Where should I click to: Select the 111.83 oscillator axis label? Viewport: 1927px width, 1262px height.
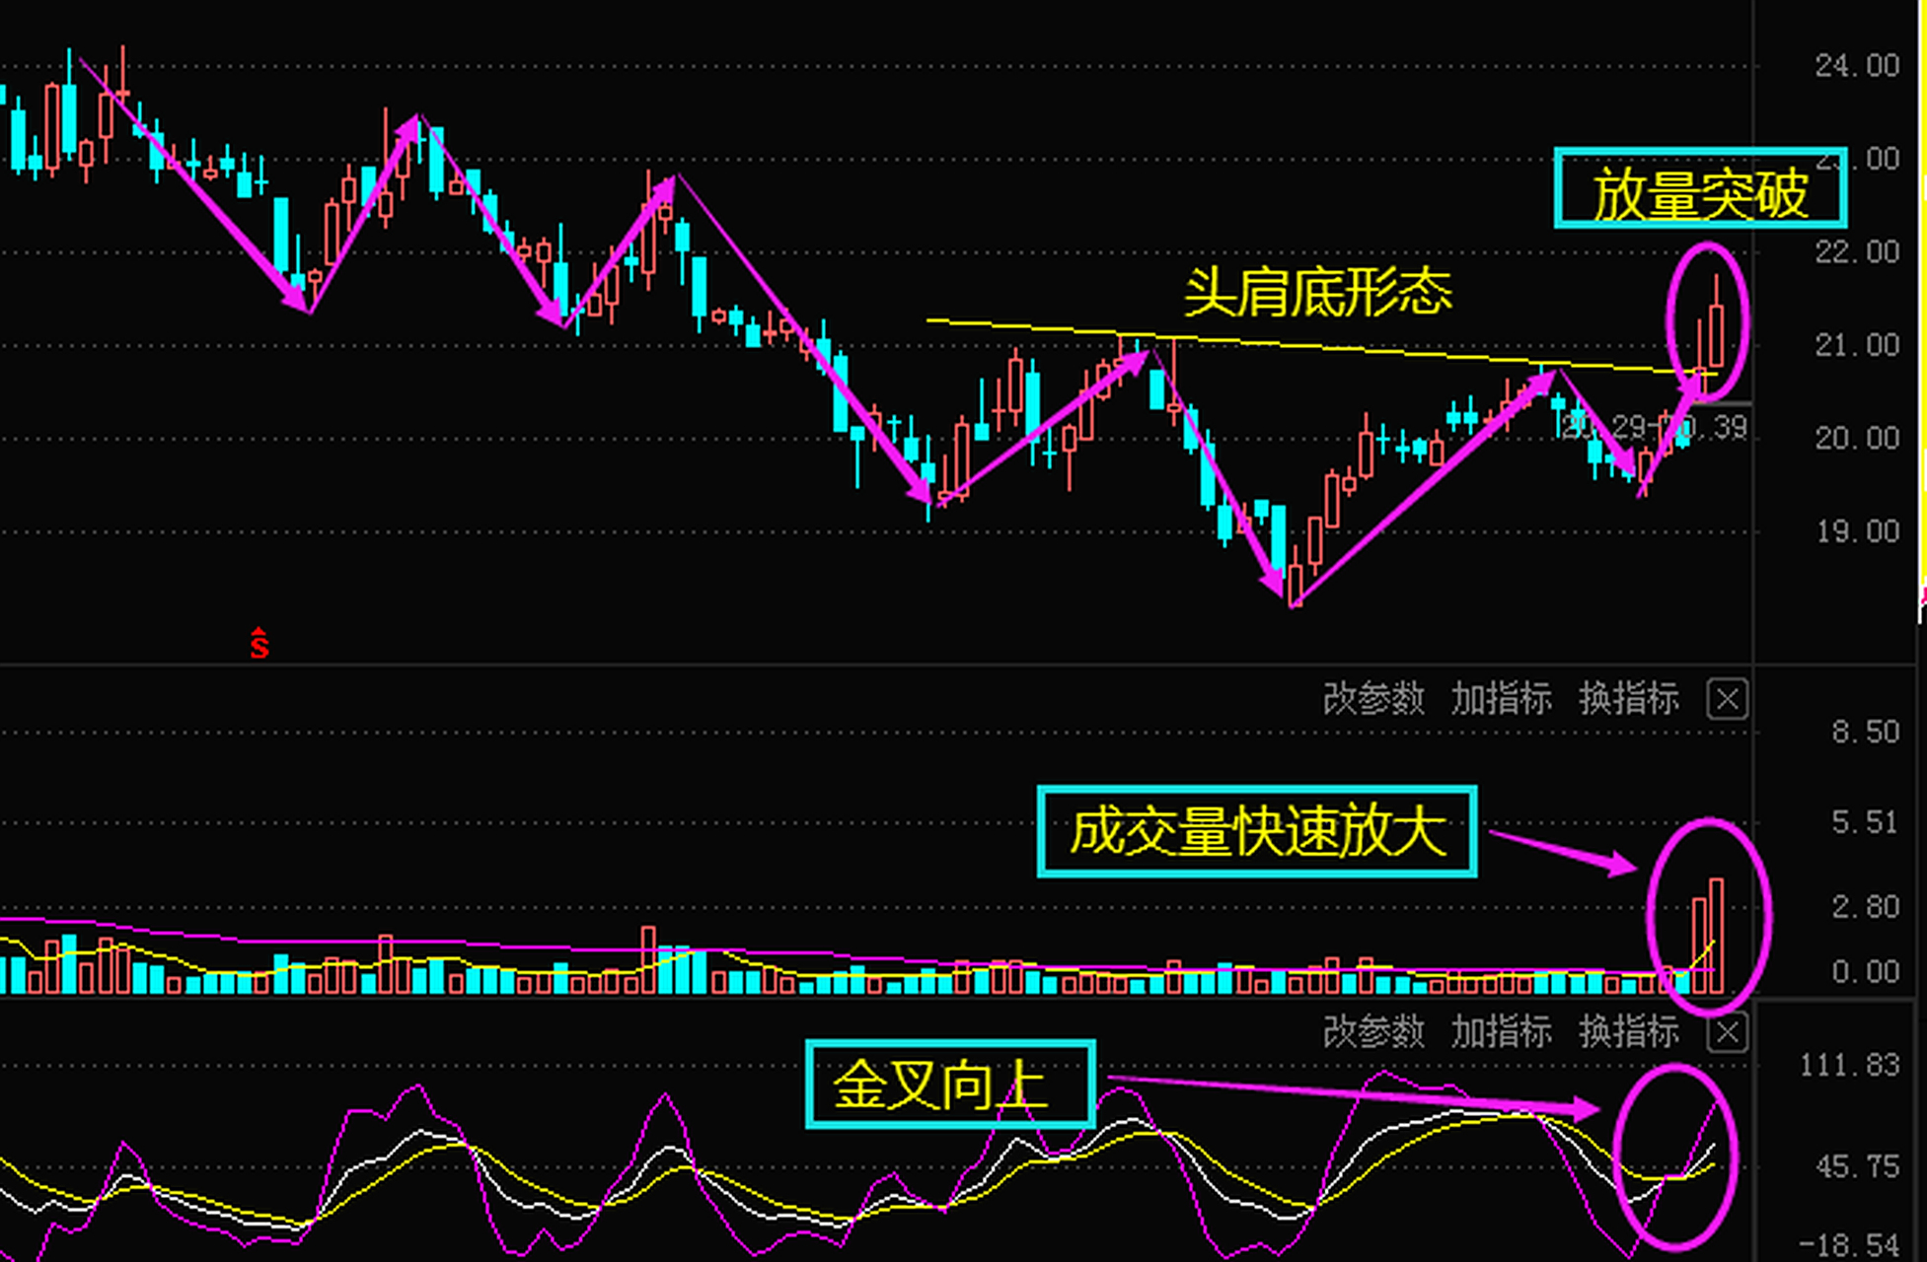tap(1849, 1066)
